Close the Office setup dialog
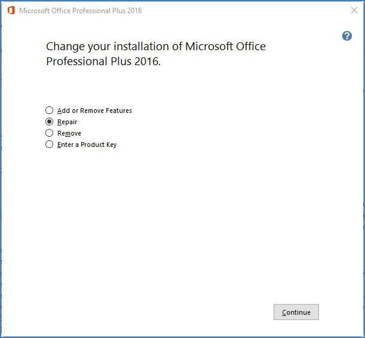This screenshot has height=338, width=365. (x=354, y=11)
